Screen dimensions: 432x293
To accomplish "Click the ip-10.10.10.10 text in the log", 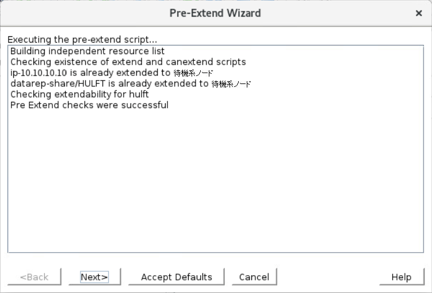I will coord(39,73).
